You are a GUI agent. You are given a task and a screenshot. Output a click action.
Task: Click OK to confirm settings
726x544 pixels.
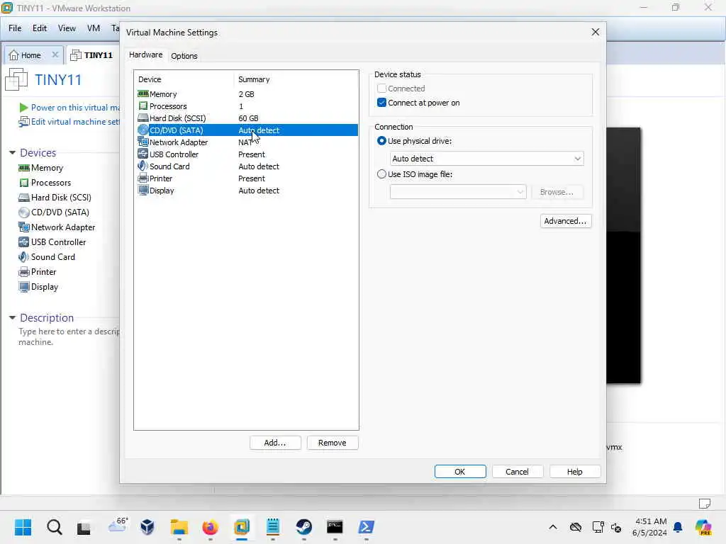(459, 471)
